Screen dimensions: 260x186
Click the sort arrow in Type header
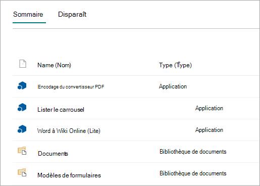pos(179,63)
